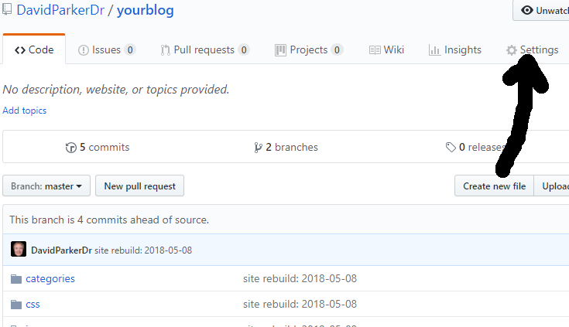Open the css folder
Viewport: 569px width, 327px height.
(x=33, y=304)
